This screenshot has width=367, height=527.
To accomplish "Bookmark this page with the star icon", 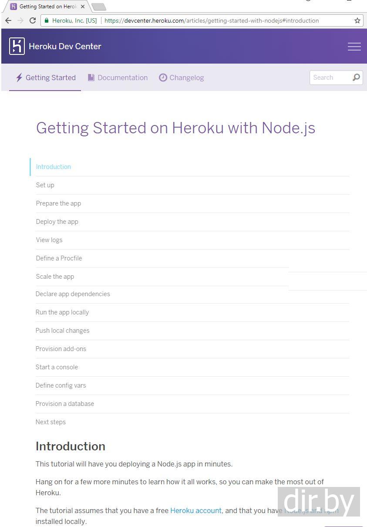I will [x=357, y=20].
